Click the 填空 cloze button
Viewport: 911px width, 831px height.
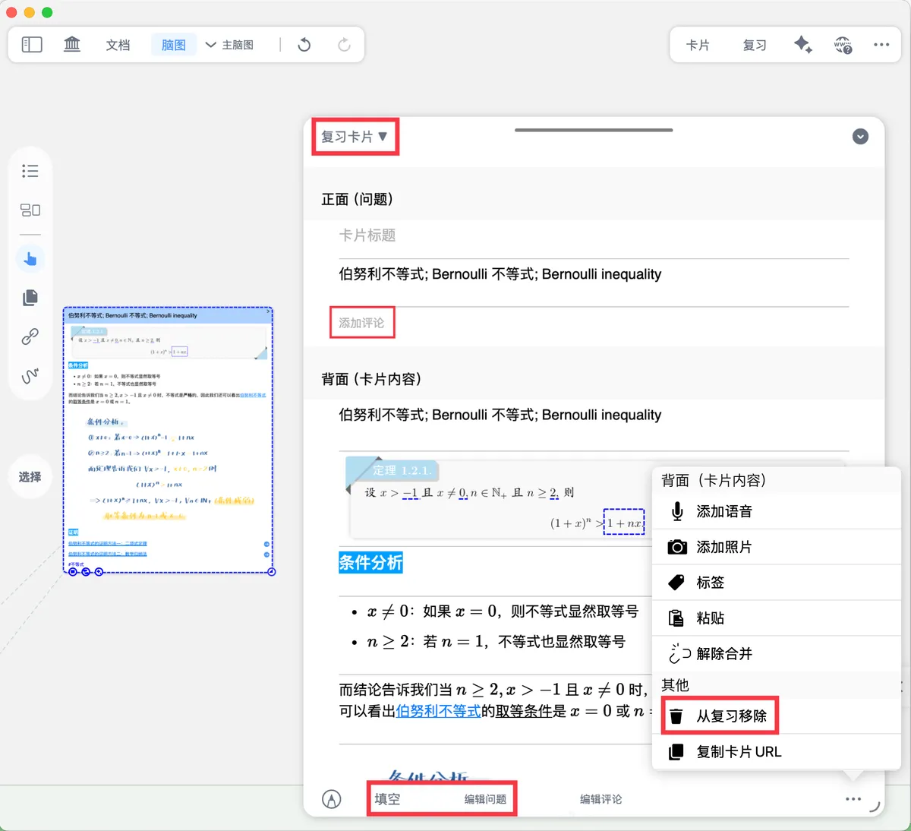coord(387,799)
